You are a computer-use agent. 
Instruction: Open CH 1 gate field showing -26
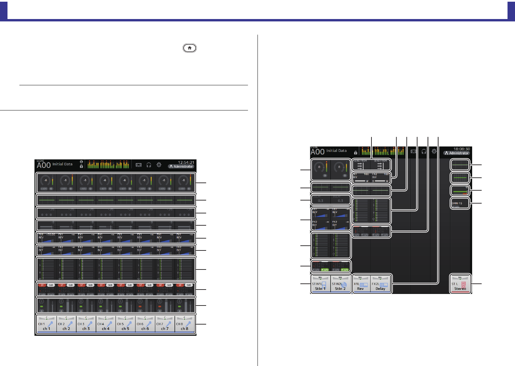[x=47, y=213]
